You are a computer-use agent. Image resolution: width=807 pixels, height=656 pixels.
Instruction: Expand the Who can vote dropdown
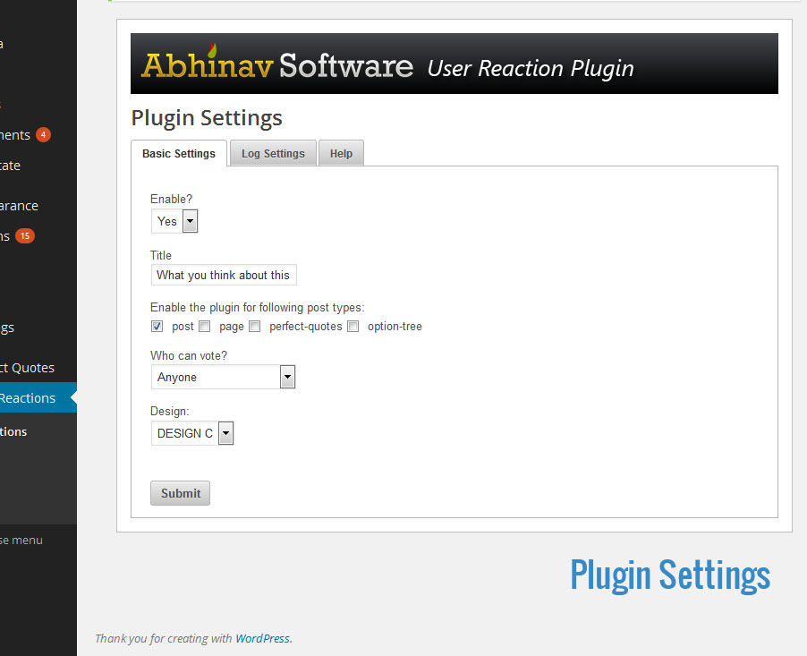(223, 377)
